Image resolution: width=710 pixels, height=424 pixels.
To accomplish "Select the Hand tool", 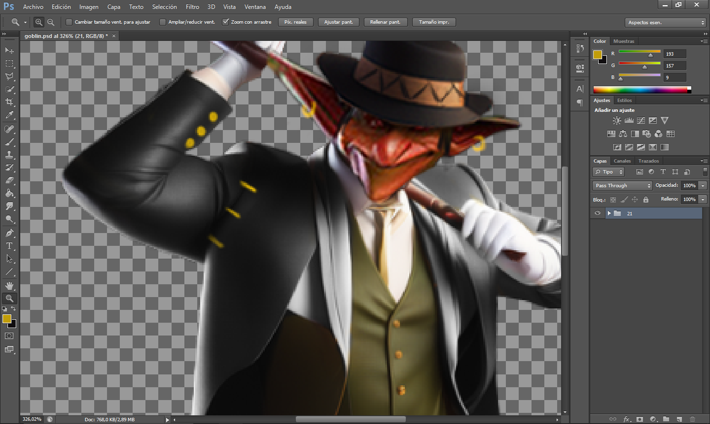I will (x=9, y=285).
